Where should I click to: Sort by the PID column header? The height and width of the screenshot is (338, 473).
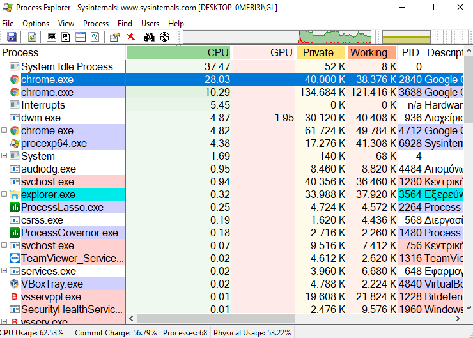click(410, 52)
